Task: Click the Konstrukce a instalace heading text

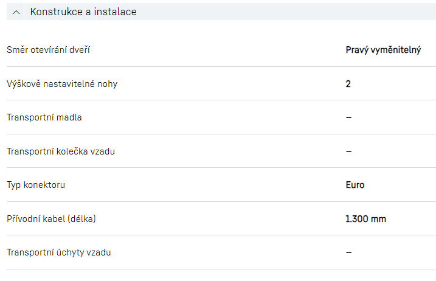Action: tap(83, 12)
